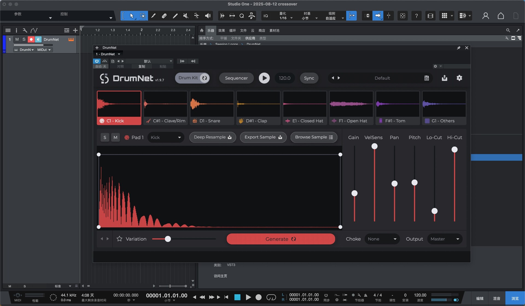Click Export Sample button
Screen dimensions: 525x306
click(x=263, y=137)
